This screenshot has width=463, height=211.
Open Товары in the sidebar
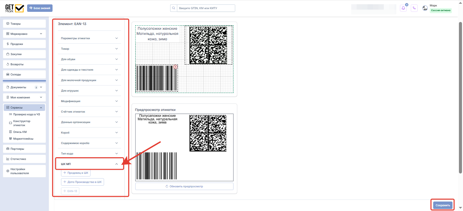[x=24, y=24]
